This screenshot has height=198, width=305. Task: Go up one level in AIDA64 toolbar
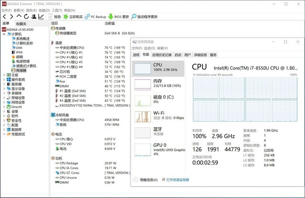click(x=19, y=16)
